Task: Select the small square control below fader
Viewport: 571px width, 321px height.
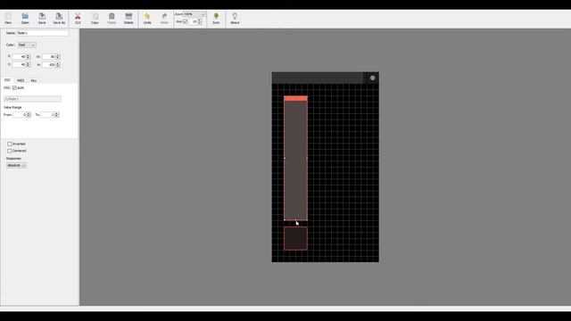Action: [295, 238]
